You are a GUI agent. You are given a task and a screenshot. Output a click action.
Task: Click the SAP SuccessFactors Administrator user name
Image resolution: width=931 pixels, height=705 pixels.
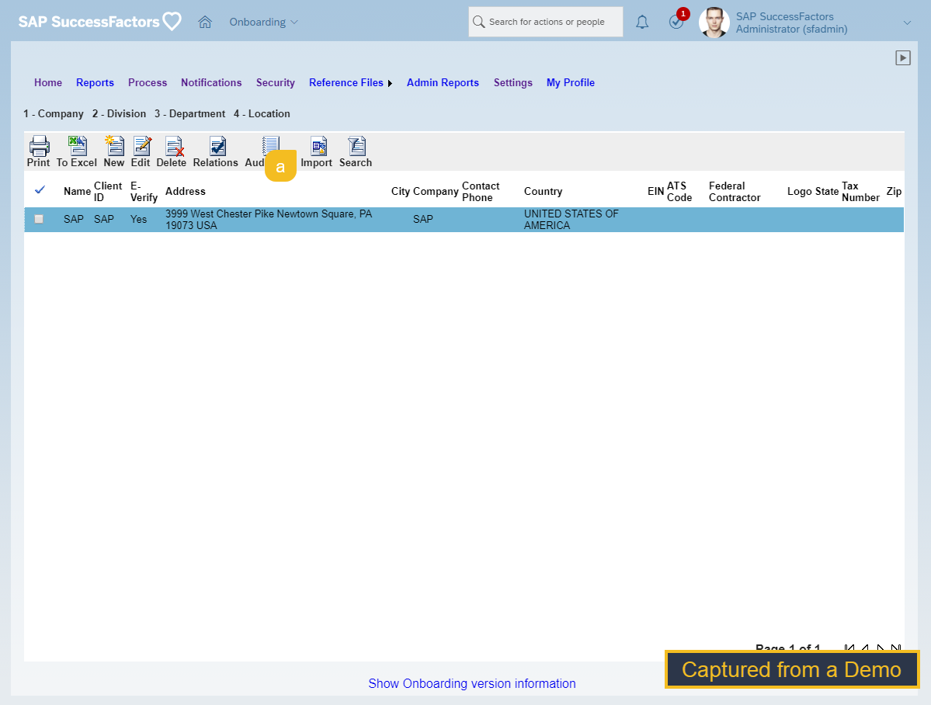pyautogui.click(x=791, y=23)
